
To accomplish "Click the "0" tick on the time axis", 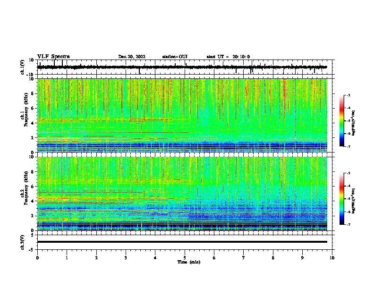I will pos(37,258).
